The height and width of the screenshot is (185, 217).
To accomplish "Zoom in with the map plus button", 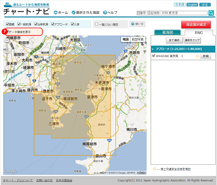I will point(7,40).
